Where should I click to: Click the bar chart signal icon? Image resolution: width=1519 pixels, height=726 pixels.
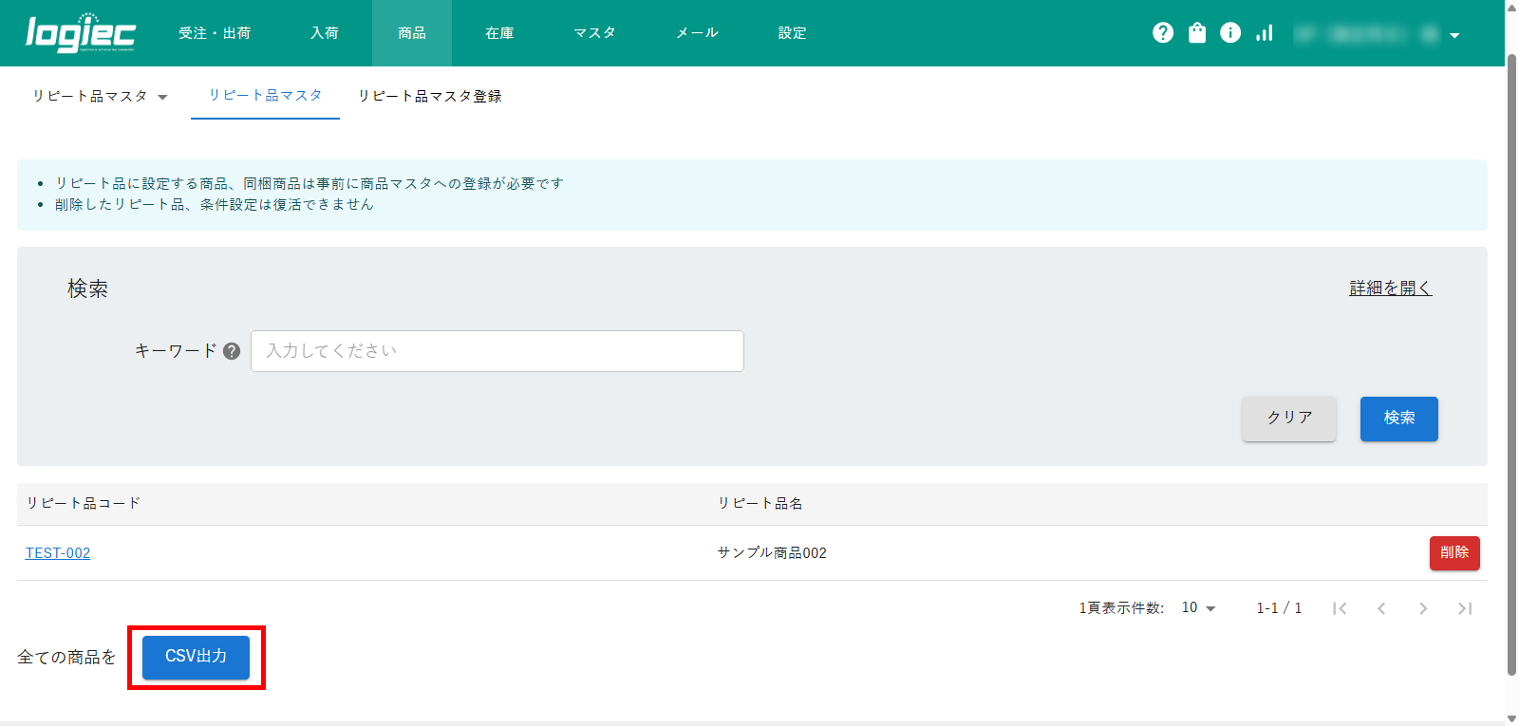1265,33
